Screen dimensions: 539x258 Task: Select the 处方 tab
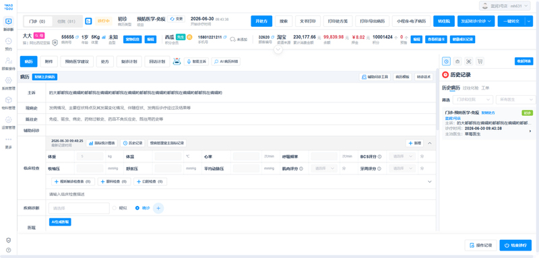click(x=105, y=61)
